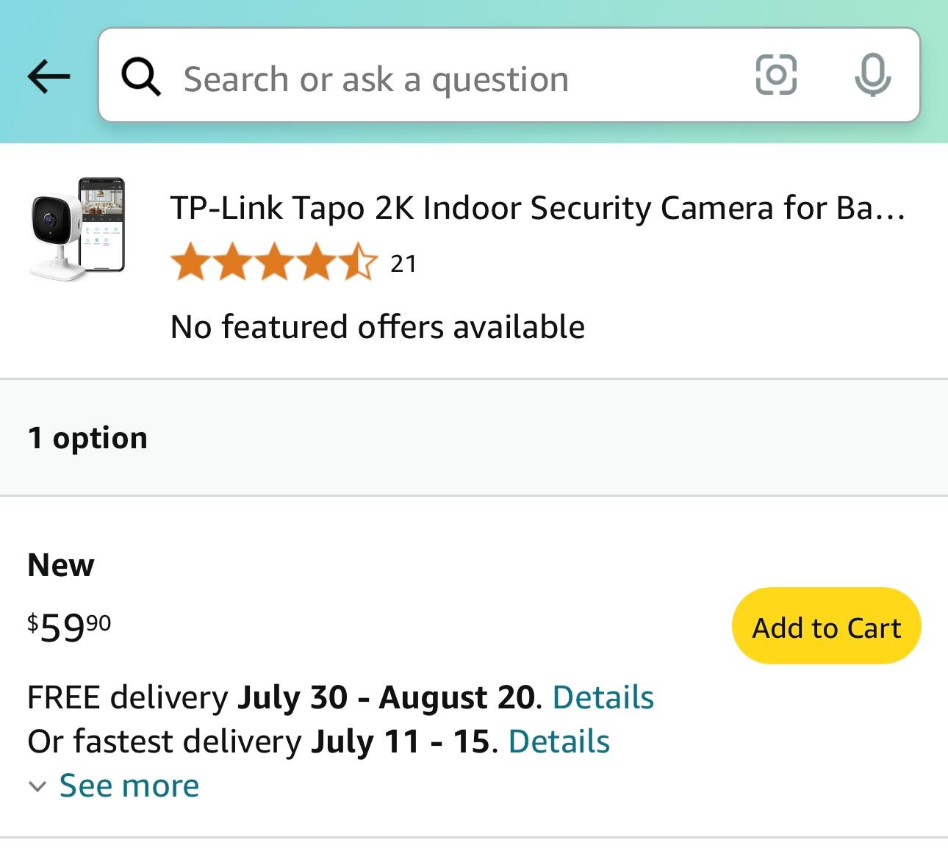Click the July 11 - 15 fastest date
This screenshot has width=948, height=862.
(x=400, y=741)
